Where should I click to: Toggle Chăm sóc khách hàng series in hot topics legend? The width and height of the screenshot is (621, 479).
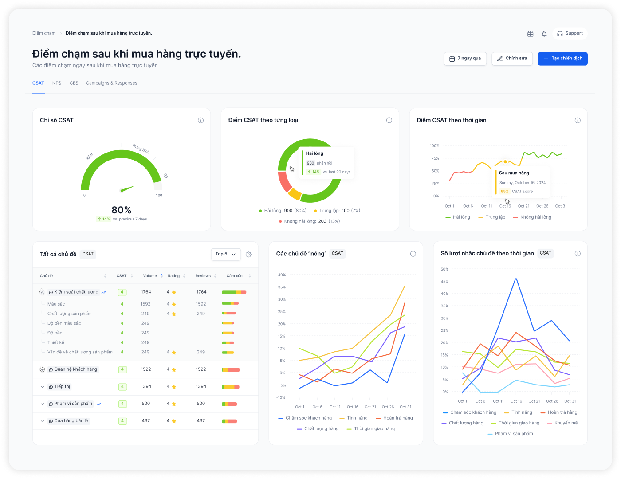305,418
